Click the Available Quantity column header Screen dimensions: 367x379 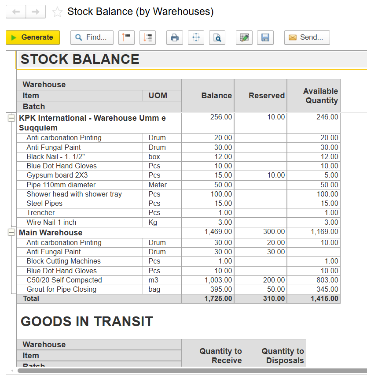click(x=314, y=96)
